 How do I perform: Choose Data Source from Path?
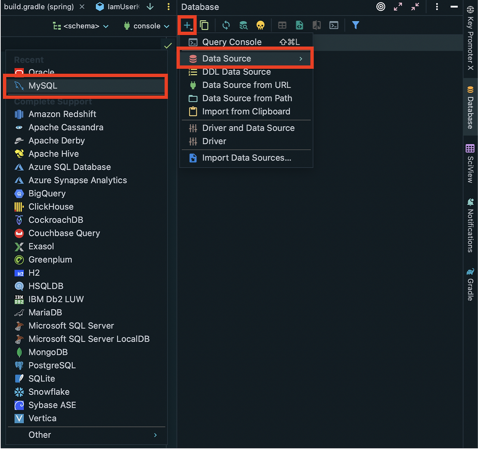pos(246,98)
